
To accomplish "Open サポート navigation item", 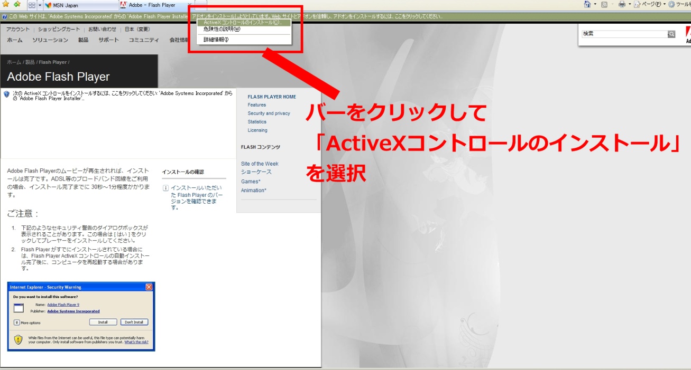I will 108,40.
